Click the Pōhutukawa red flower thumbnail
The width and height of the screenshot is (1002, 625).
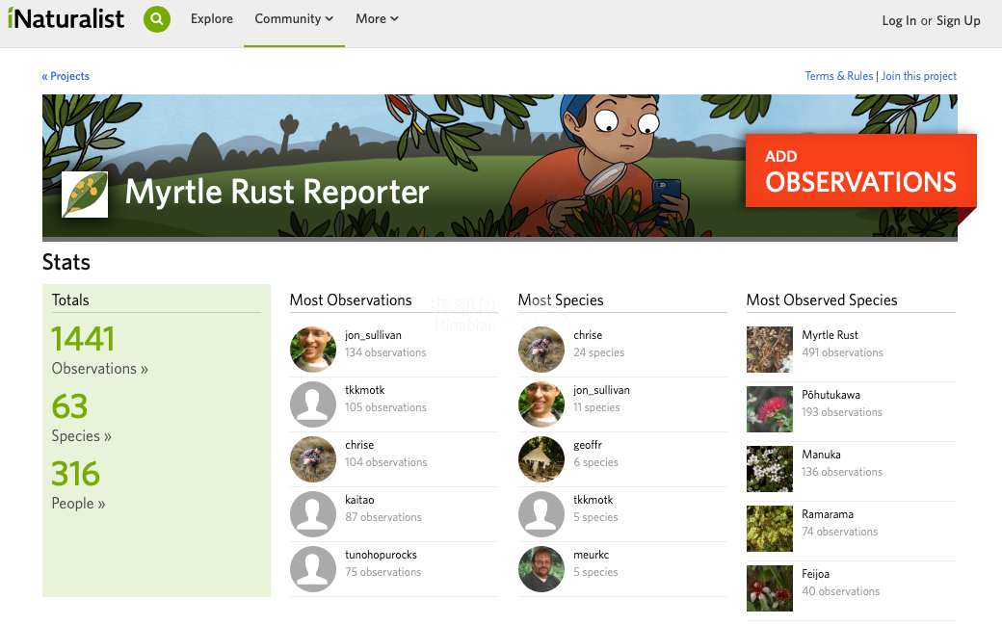click(x=770, y=408)
